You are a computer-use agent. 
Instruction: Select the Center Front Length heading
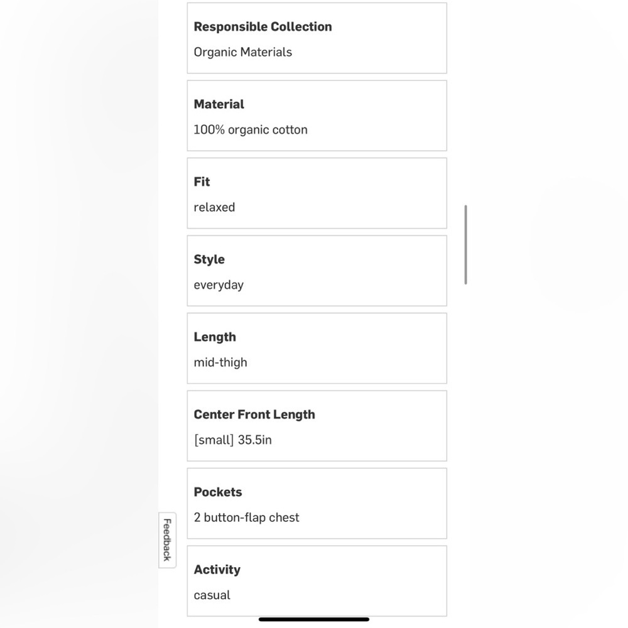tap(254, 414)
